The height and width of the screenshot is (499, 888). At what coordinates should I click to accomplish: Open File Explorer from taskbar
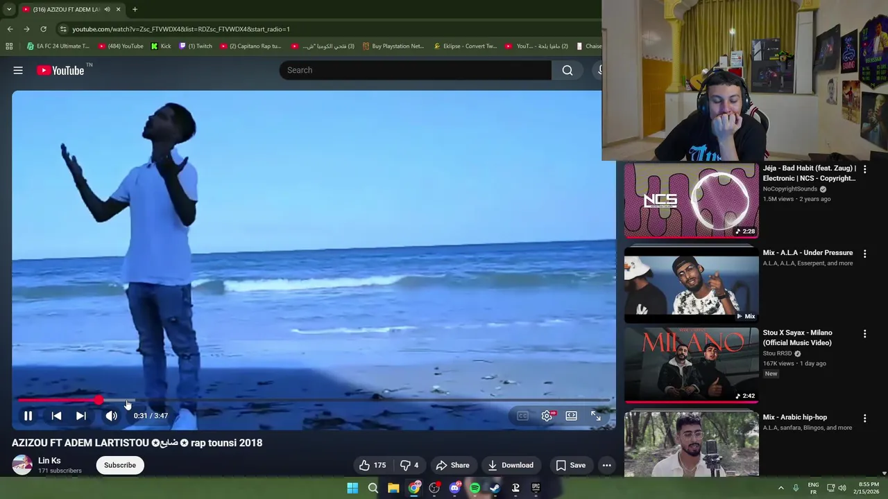tap(393, 488)
